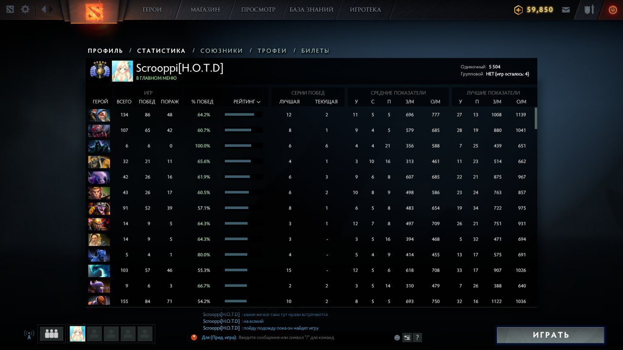Open the settings gear in the top bar
This screenshot has height=350, width=623.
point(25,9)
